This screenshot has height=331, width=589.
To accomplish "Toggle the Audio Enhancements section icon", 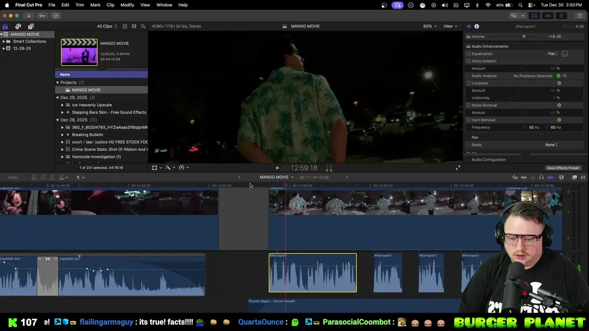I will tap(468, 46).
